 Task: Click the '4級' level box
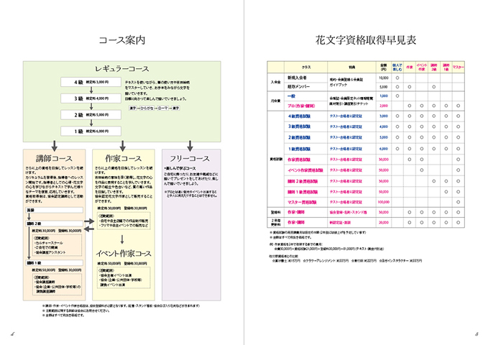coord(91,82)
